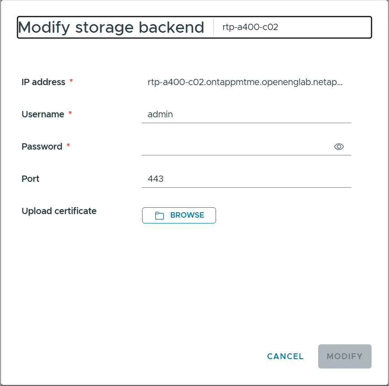Click the truncated IP address hostname value

click(x=245, y=82)
